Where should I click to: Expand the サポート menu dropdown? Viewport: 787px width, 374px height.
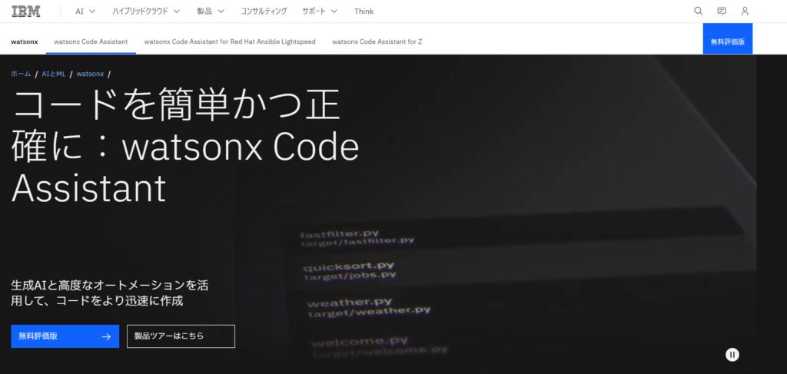[320, 11]
